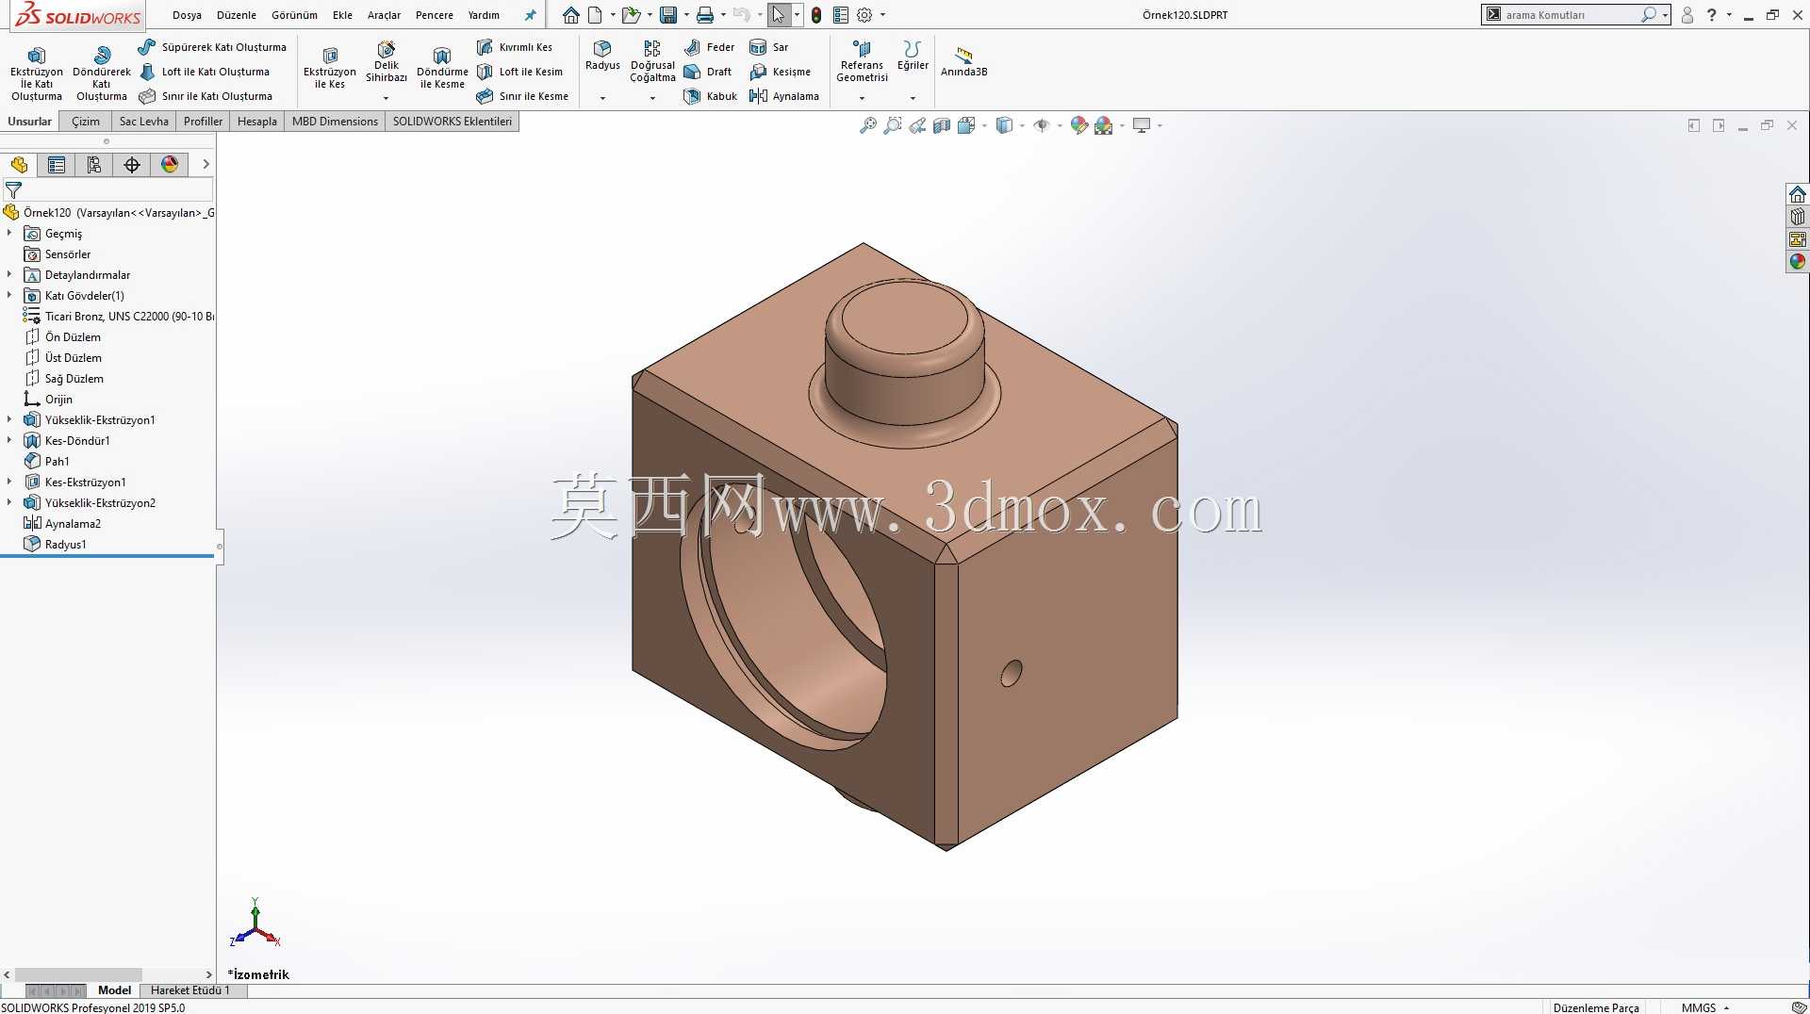The height and width of the screenshot is (1014, 1810).
Task: Expand Kes-Ekstrüzyon1 feature
Action: (9, 482)
